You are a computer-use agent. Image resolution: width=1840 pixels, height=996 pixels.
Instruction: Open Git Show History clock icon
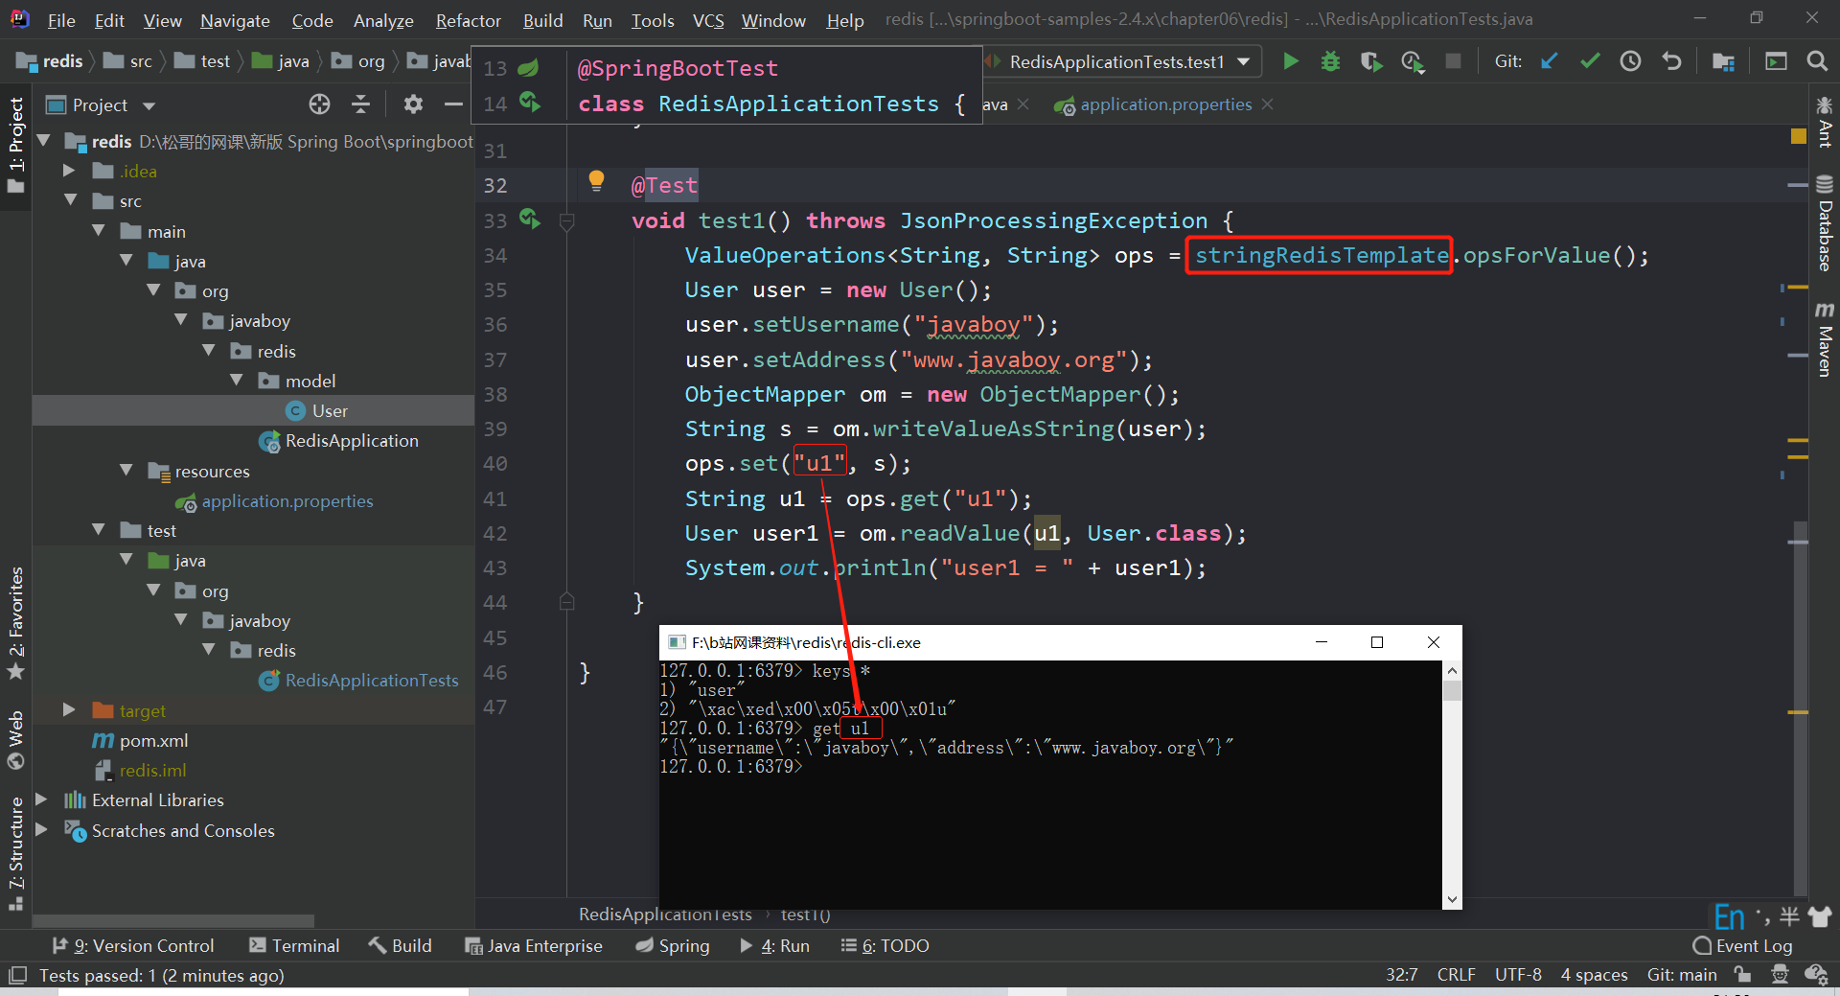coord(1630,61)
